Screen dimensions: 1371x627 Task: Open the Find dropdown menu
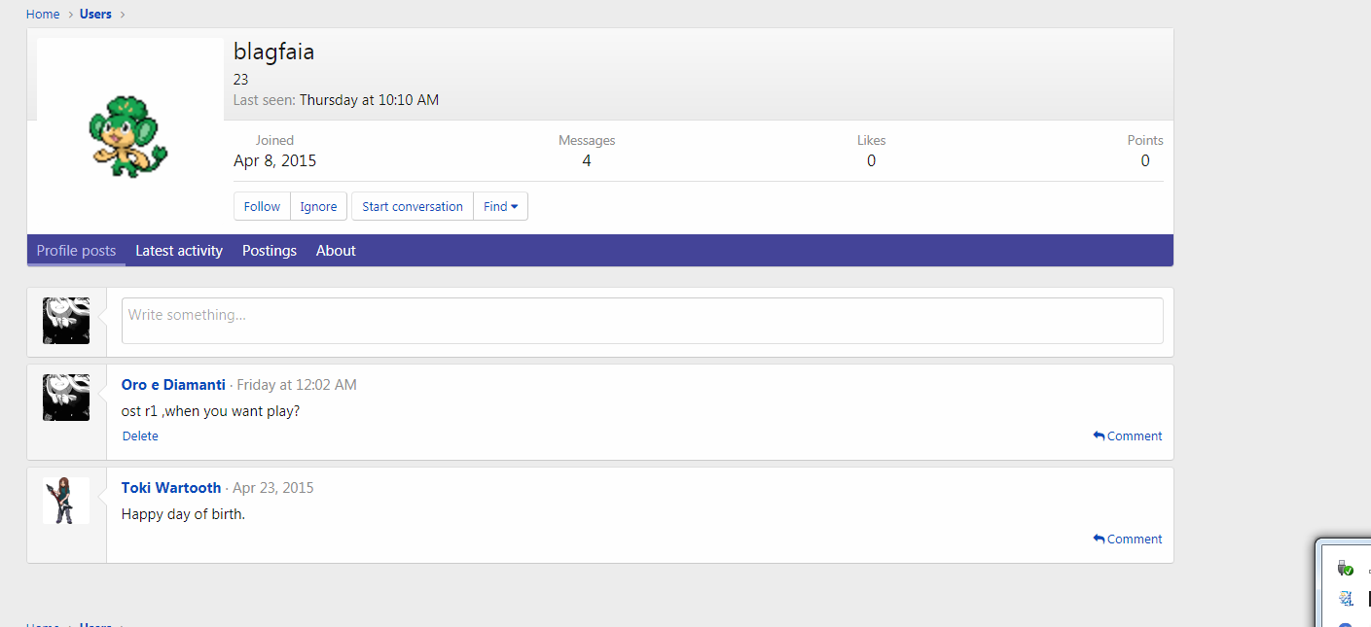[500, 206]
